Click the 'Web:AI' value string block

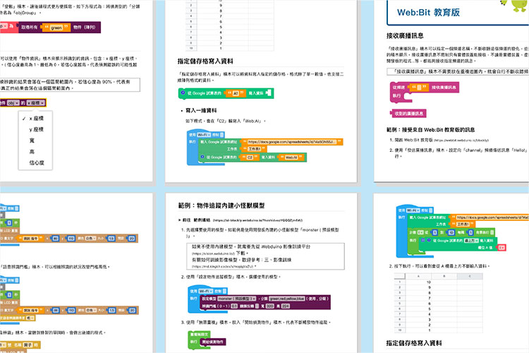click(x=291, y=157)
